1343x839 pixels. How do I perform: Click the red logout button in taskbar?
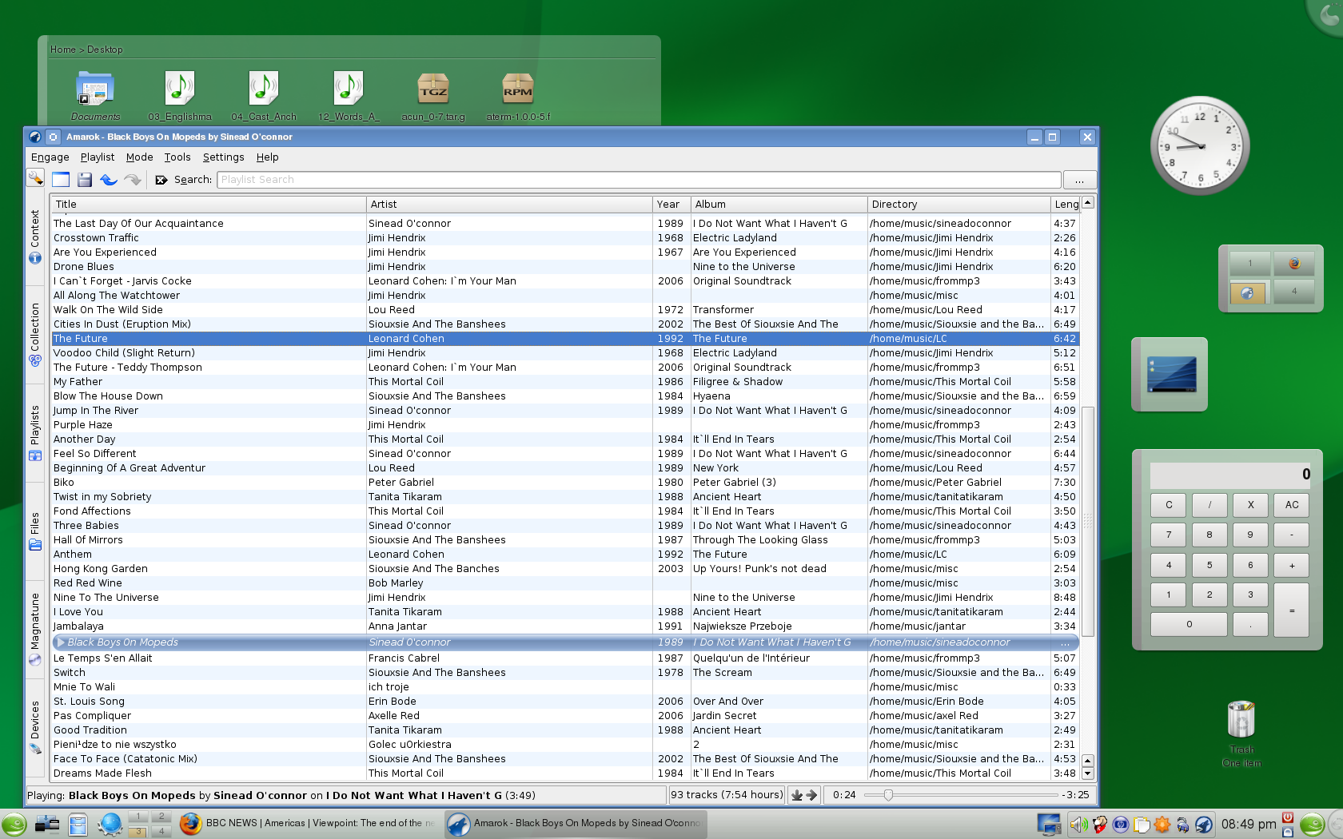[1288, 817]
